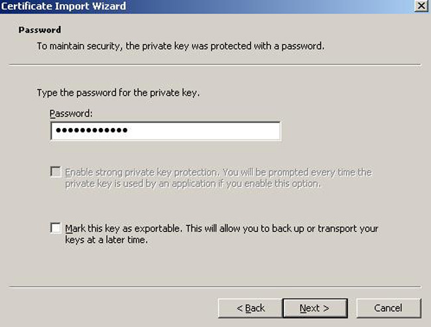Screen dimensions: 431x327
Task: Cancel the certificate import
Action: click(388, 308)
